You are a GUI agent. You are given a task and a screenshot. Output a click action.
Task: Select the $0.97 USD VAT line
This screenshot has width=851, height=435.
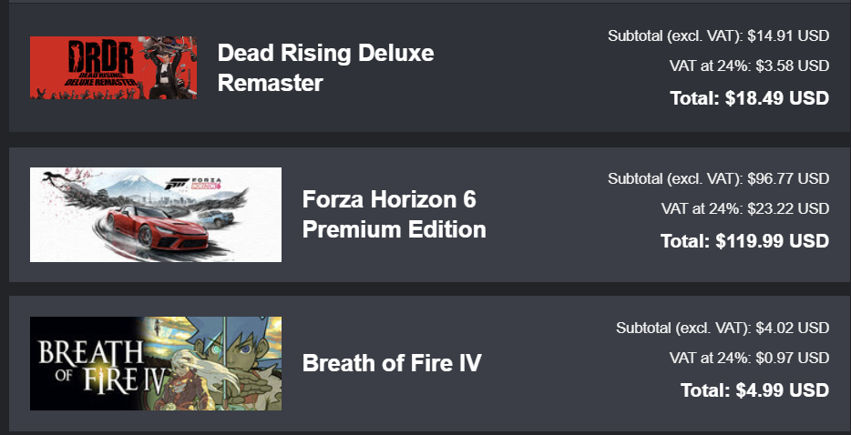point(748,358)
